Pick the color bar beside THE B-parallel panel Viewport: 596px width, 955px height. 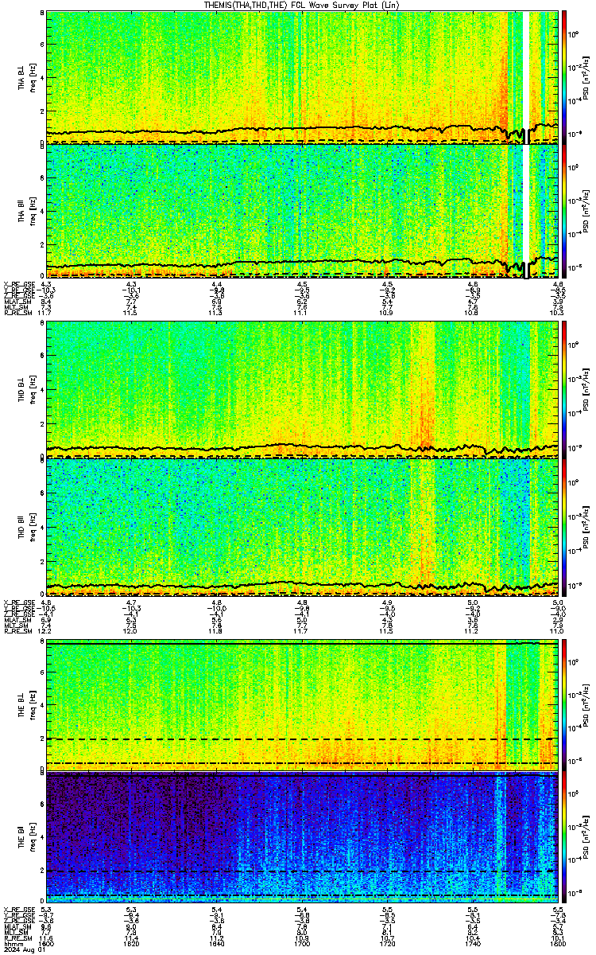click(x=565, y=838)
